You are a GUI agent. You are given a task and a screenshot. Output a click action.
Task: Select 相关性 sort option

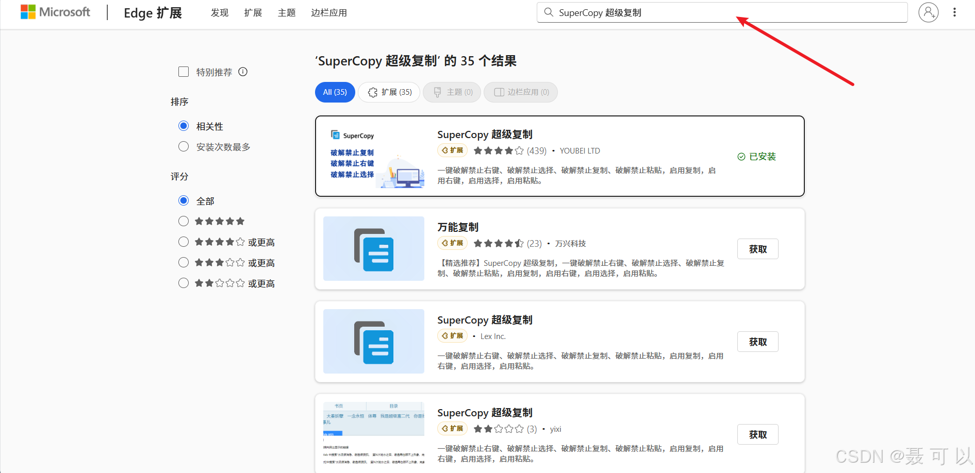click(x=184, y=126)
